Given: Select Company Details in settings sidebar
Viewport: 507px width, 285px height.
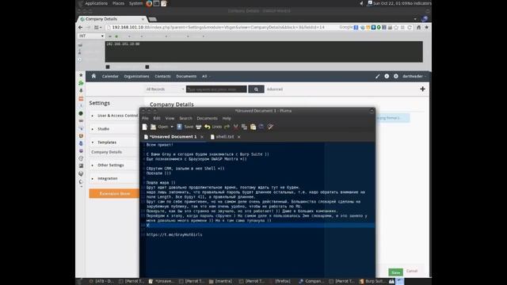Looking at the screenshot, I should tap(106, 152).
